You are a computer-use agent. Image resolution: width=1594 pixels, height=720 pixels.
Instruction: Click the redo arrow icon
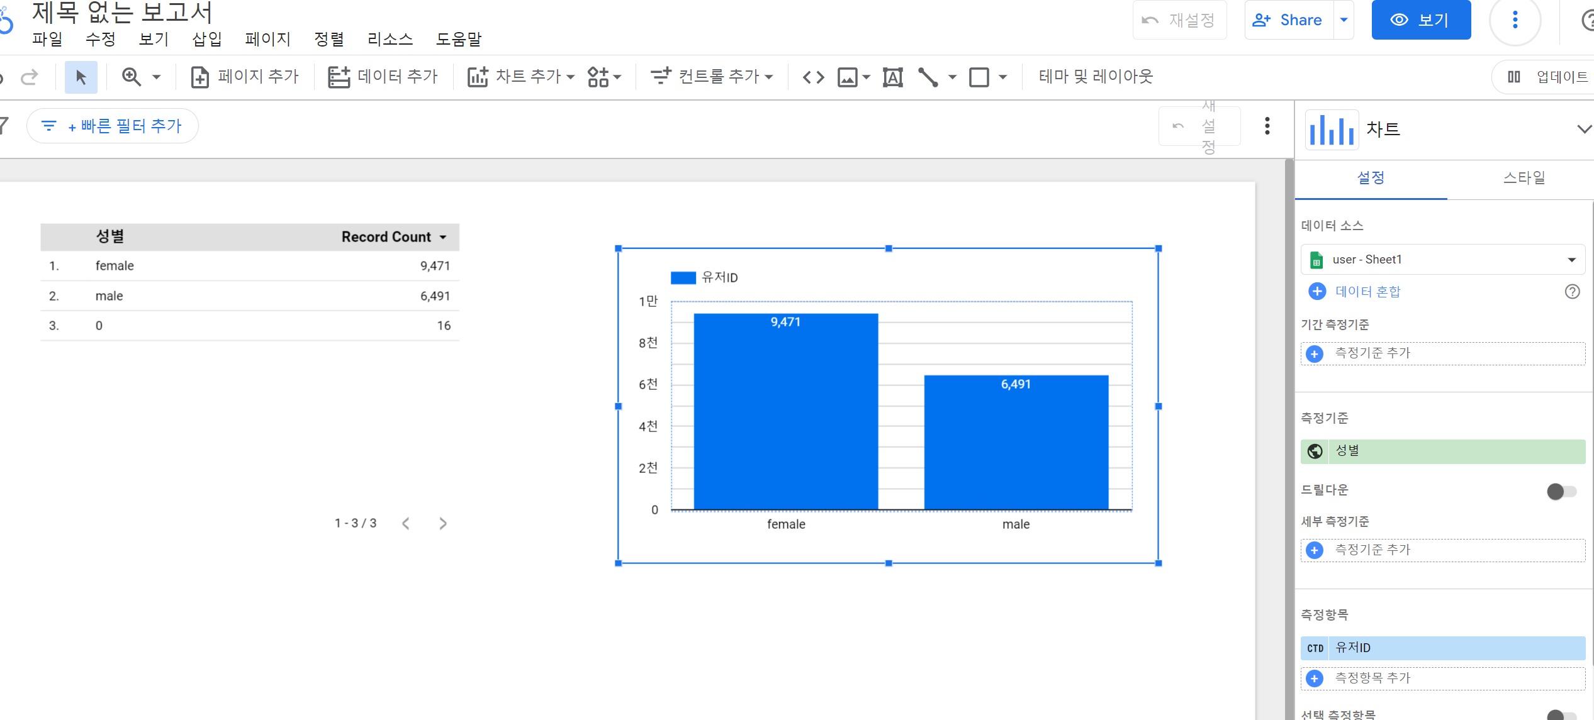tap(29, 77)
